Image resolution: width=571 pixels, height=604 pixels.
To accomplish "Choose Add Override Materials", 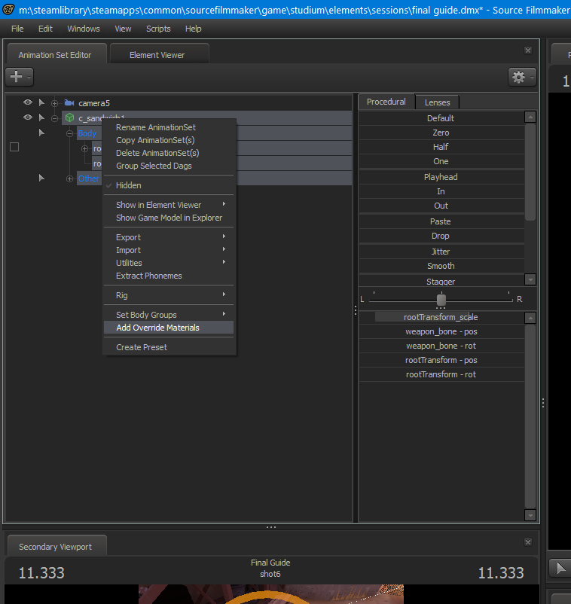I will click(169, 328).
